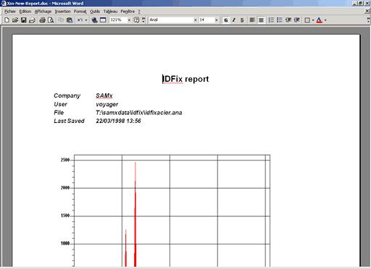The height and width of the screenshot is (269, 371).
Task: Open the Fichier menu
Action: pos(10,12)
